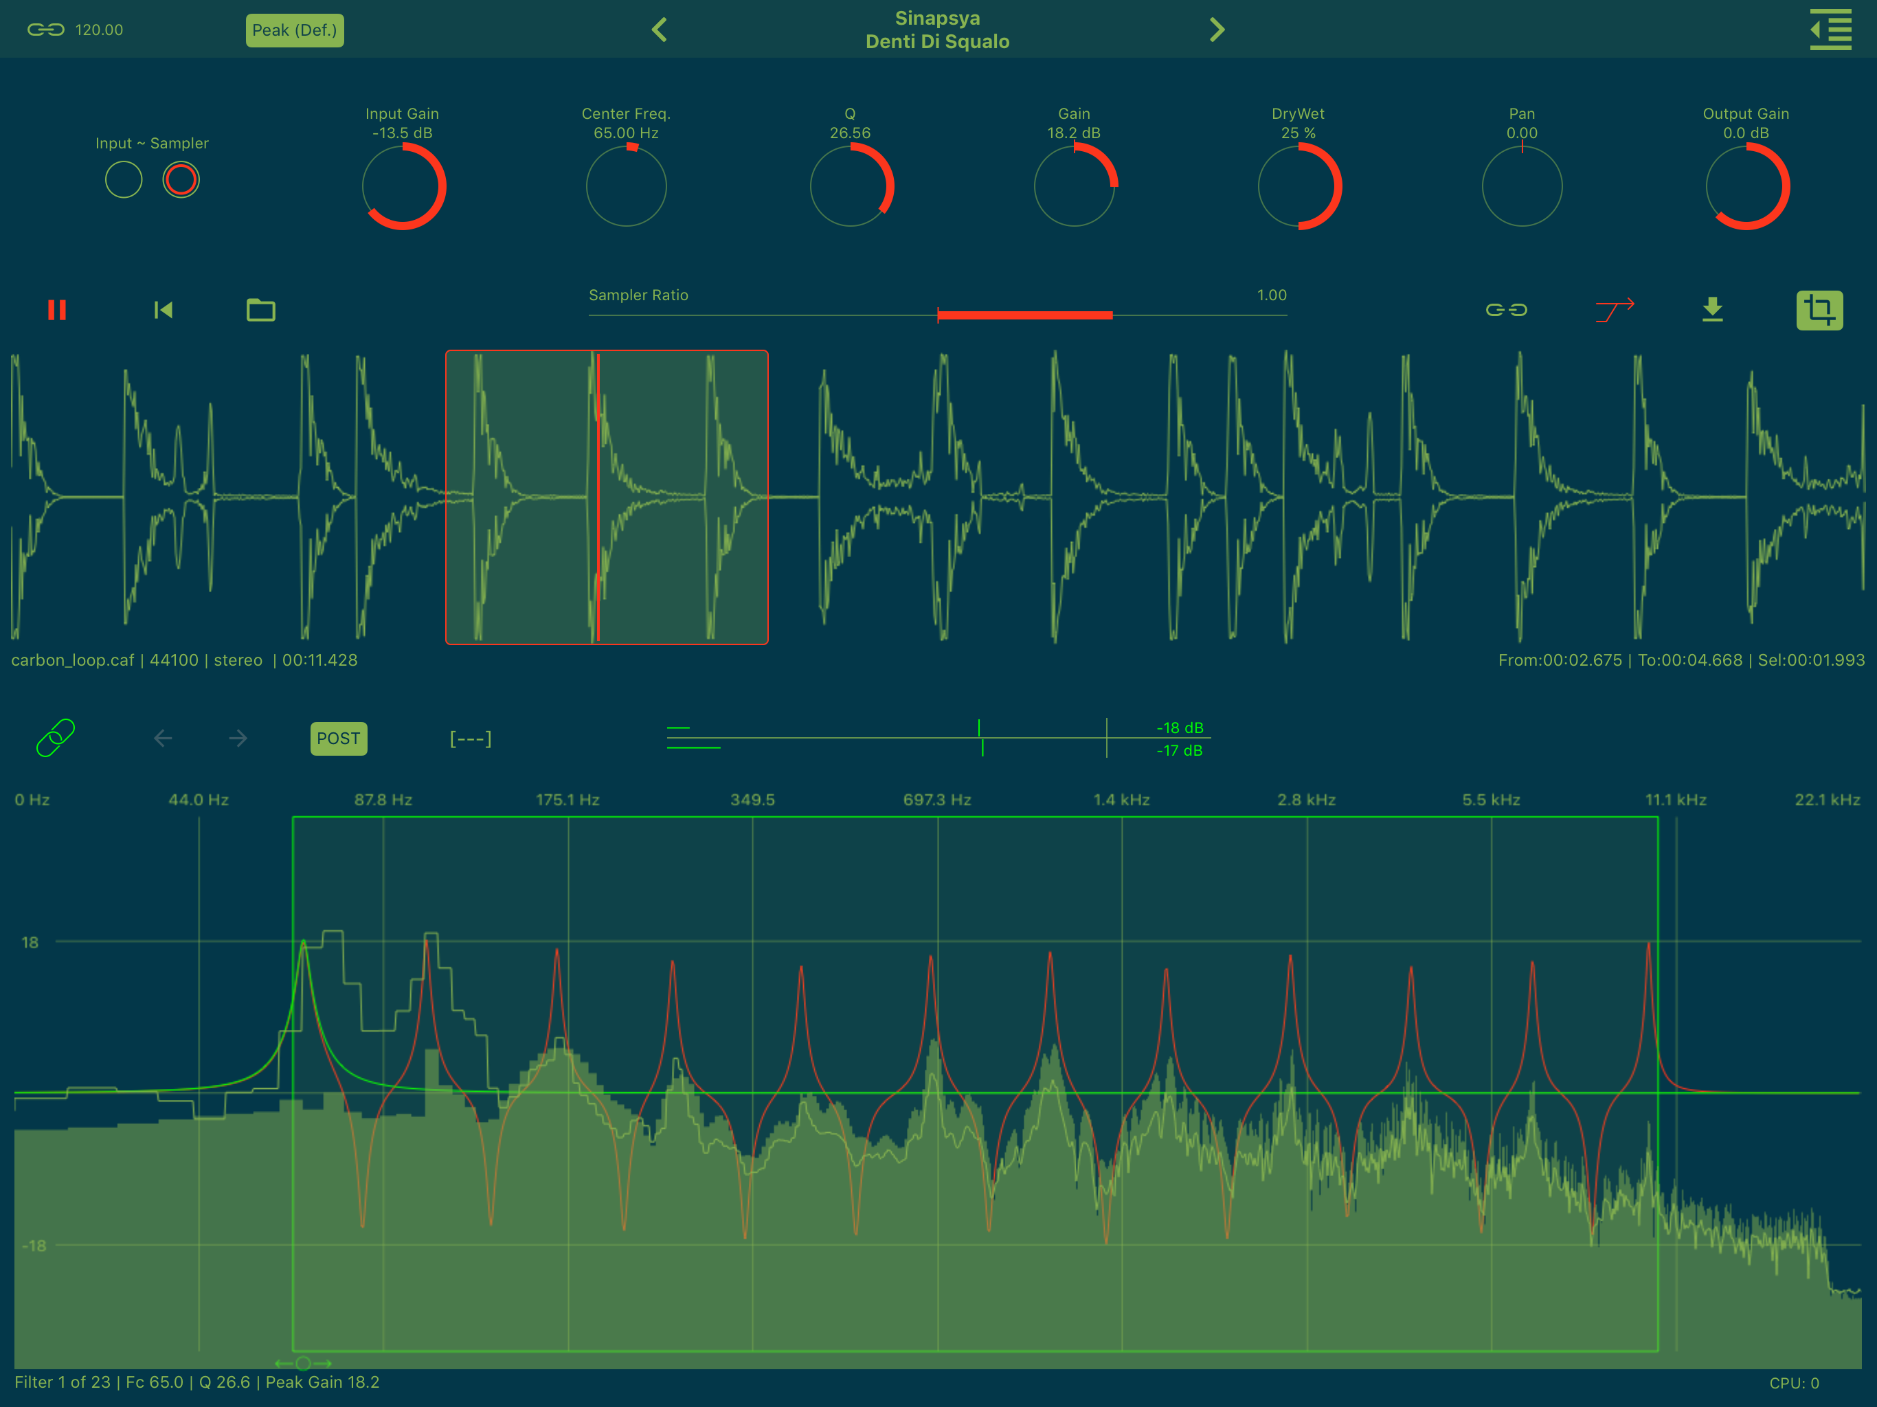Image resolution: width=1877 pixels, height=1407 pixels.
Task: Click the [---] range bracket button
Action: [470, 739]
